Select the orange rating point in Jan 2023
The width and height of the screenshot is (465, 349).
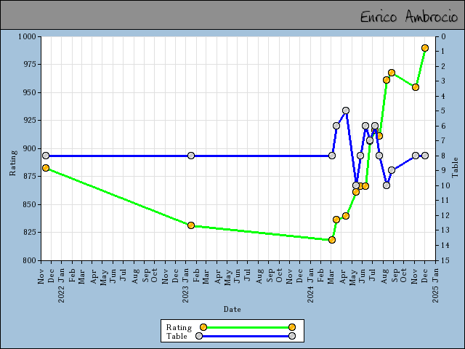(191, 225)
